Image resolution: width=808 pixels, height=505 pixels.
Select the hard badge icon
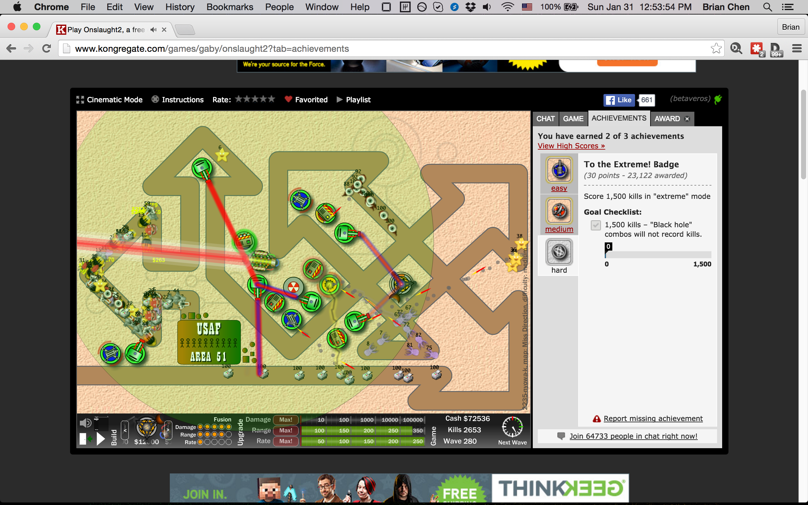[x=559, y=252]
